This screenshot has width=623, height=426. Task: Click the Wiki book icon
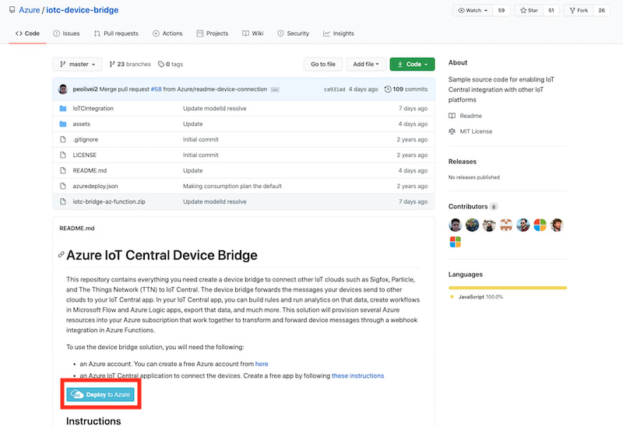(245, 33)
